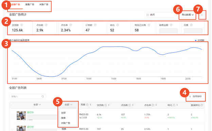The height and width of the screenshot is (131, 212).
Task: Click the sort arrows on the 预算 column
Action: coord(90,105)
